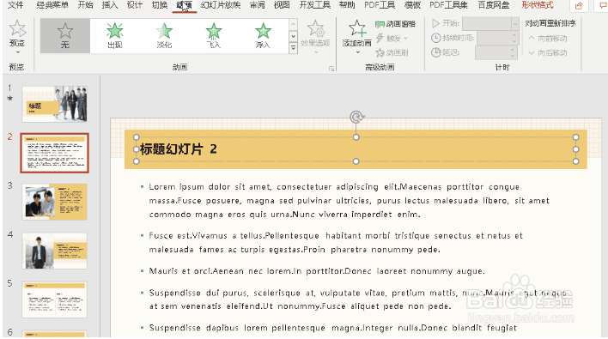This screenshot has height=339, width=608.
Task: Click the bullet starting Mauris et orci
Action: pyautogui.click(x=317, y=271)
